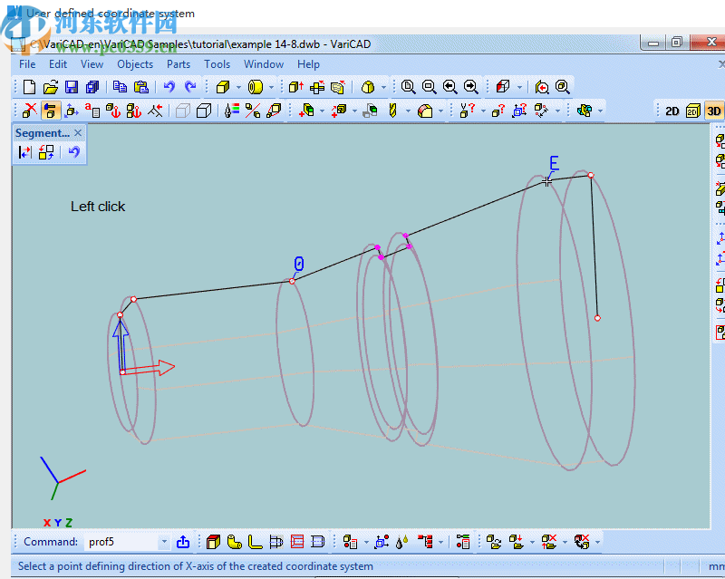Select the yellow drill hole tool

[x=393, y=111]
